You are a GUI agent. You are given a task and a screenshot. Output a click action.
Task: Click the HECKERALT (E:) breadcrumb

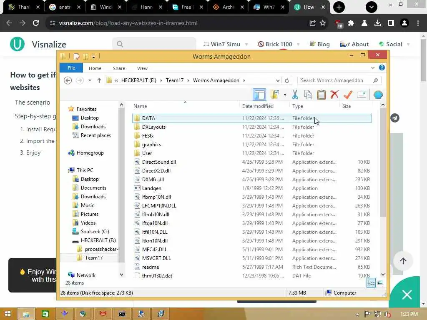pyautogui.click(x=138, y=80)
